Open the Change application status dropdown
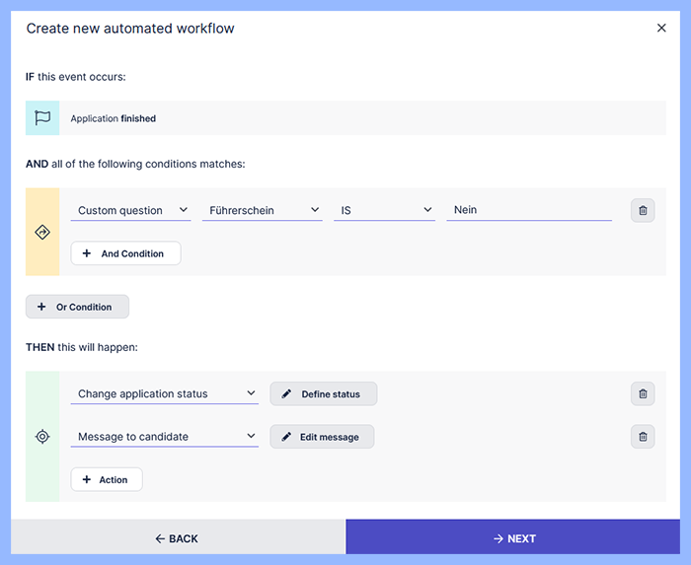691x565 pixels. 164,394
